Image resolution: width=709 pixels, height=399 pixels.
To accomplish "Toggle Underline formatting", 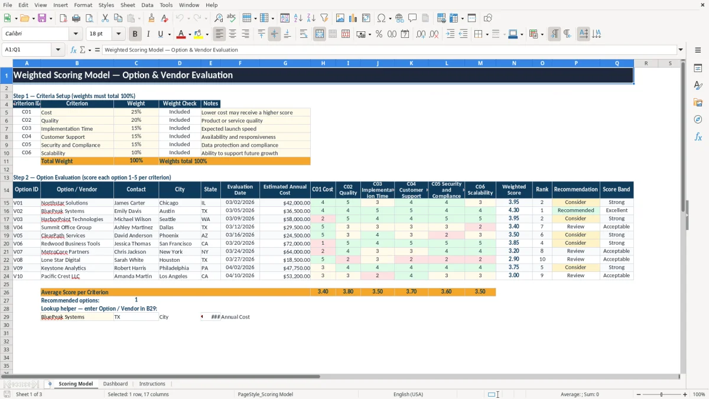I will click(x=161, y=34).
